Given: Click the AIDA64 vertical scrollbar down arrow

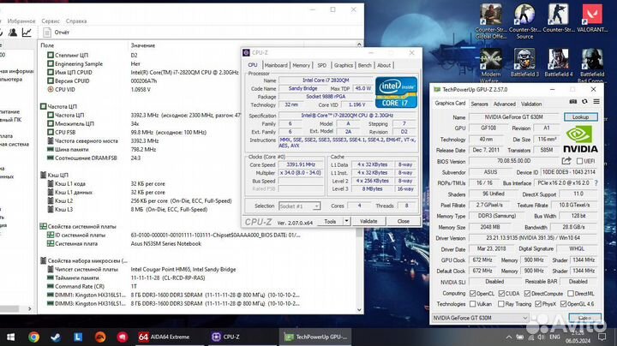Looking at the screenshot, I should (x=359, y=309).
